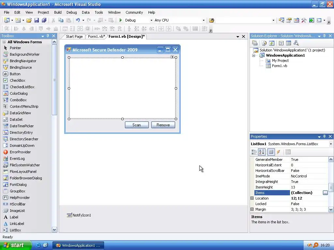This screenshot has height=250, width=334.
Task: Collapse the WindowsApplication1 project node
Action: pos(253,55)
